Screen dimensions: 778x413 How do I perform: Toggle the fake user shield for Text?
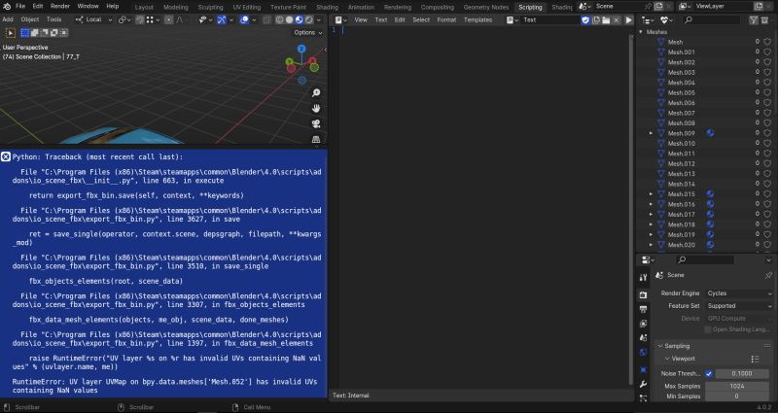coord(585,20)
